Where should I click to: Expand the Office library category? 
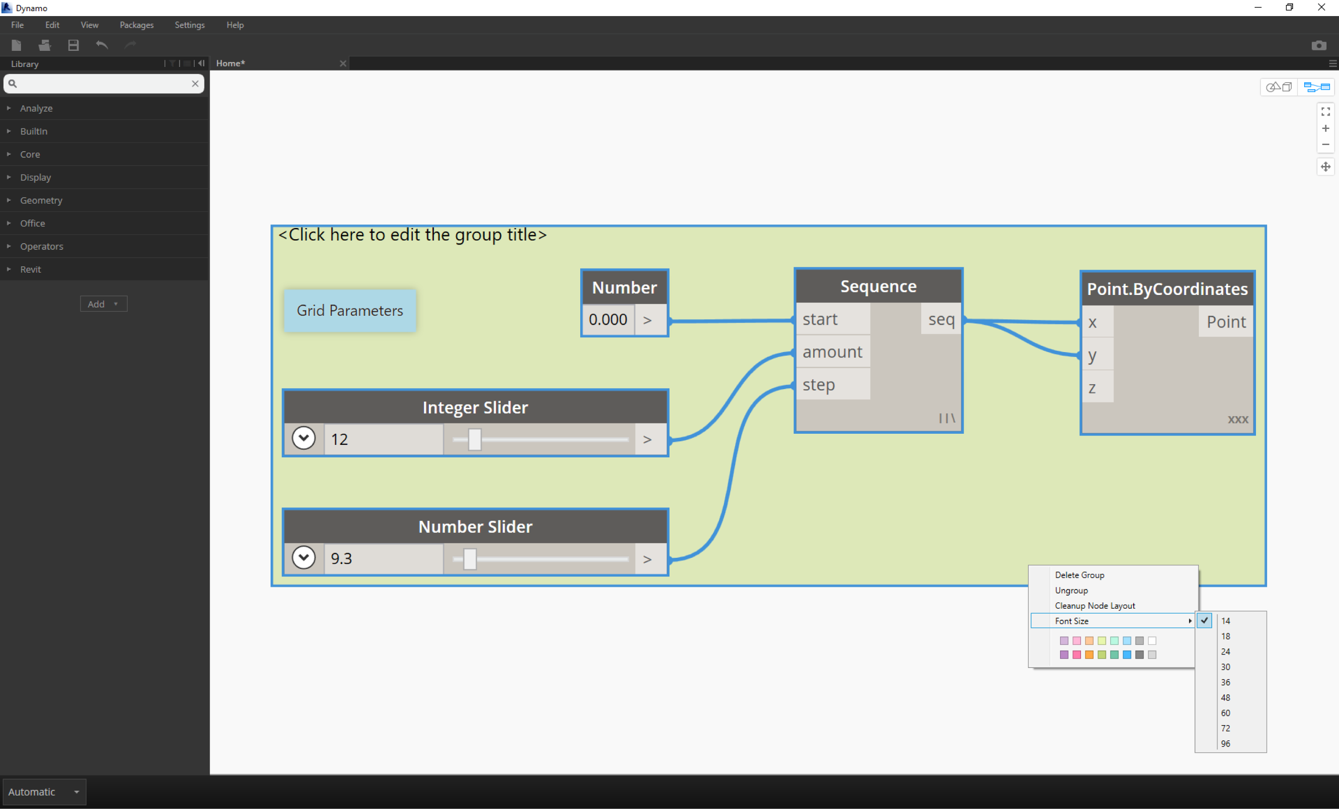pos(104,223)
